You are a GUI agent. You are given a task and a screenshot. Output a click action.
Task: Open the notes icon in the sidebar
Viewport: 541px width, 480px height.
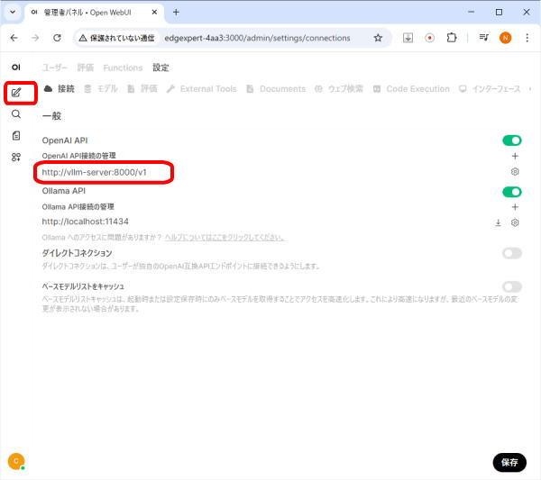pyautogui.click(x=16, y=136)
